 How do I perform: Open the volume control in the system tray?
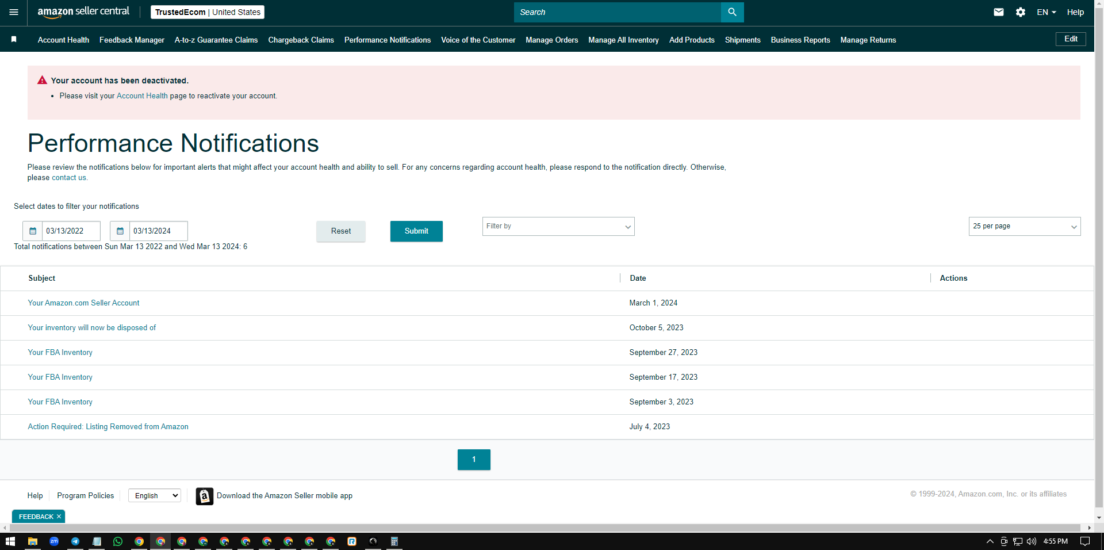click(x=1032, y=541)
